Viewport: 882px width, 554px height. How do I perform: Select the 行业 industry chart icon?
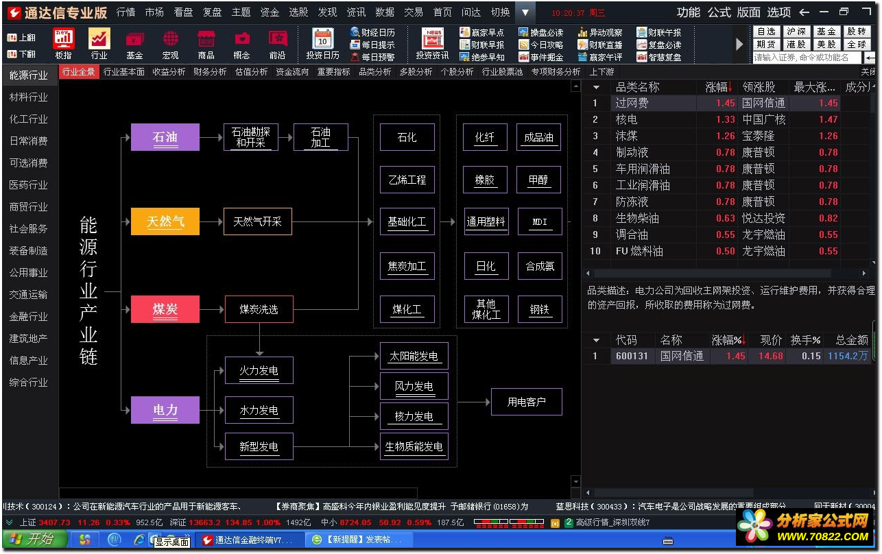tap(99, 43)
